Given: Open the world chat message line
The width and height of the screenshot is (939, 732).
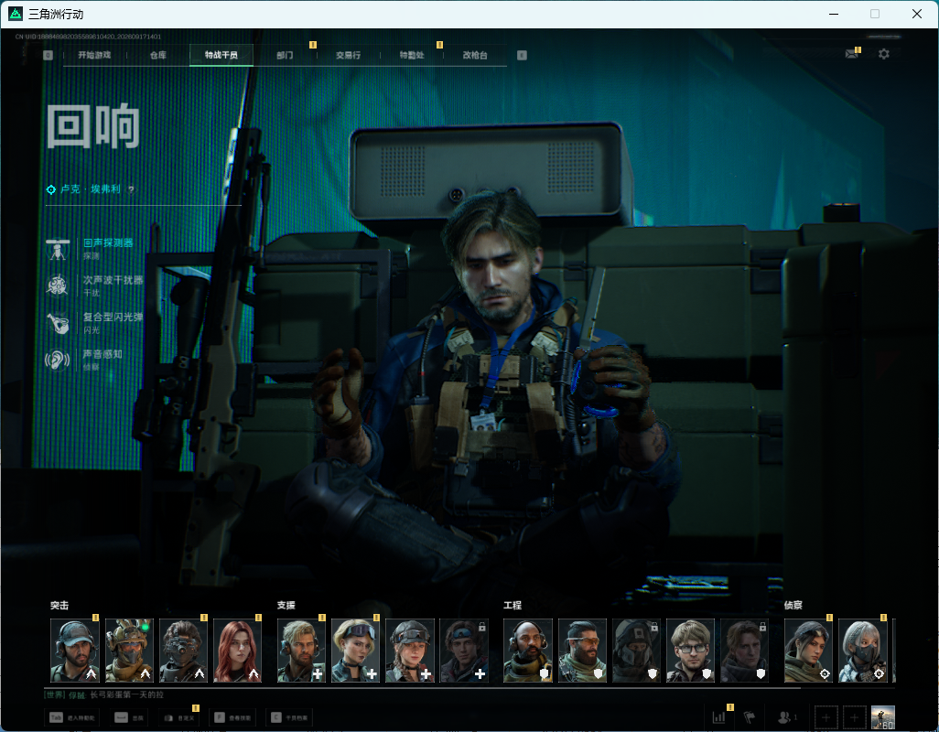Looking at the screenshot, I should click(x=103, y=694).
